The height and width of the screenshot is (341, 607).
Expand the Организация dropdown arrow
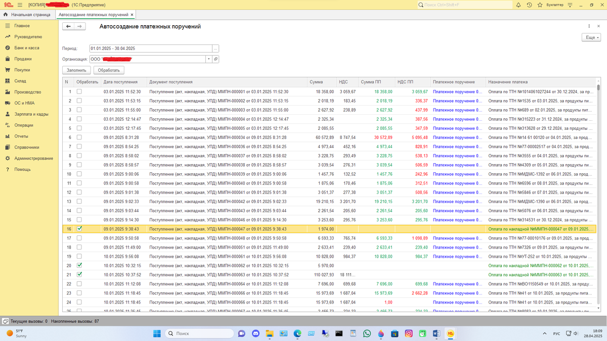pyautogui.click(x=208, y=59)
